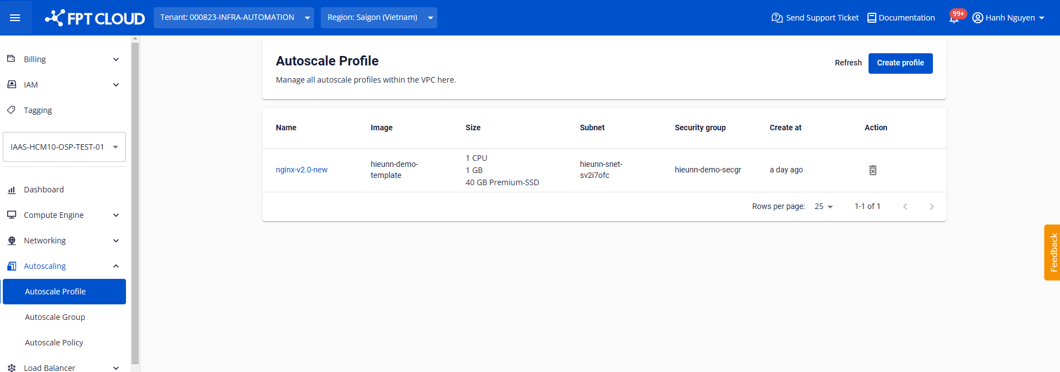Open the orange Feedback side tab
The image size is (1060, 372).
1052,252
